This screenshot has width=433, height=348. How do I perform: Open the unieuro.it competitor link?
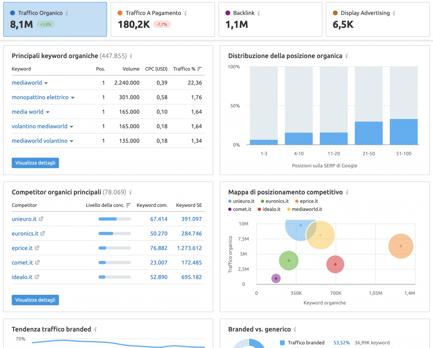(24, 219)
